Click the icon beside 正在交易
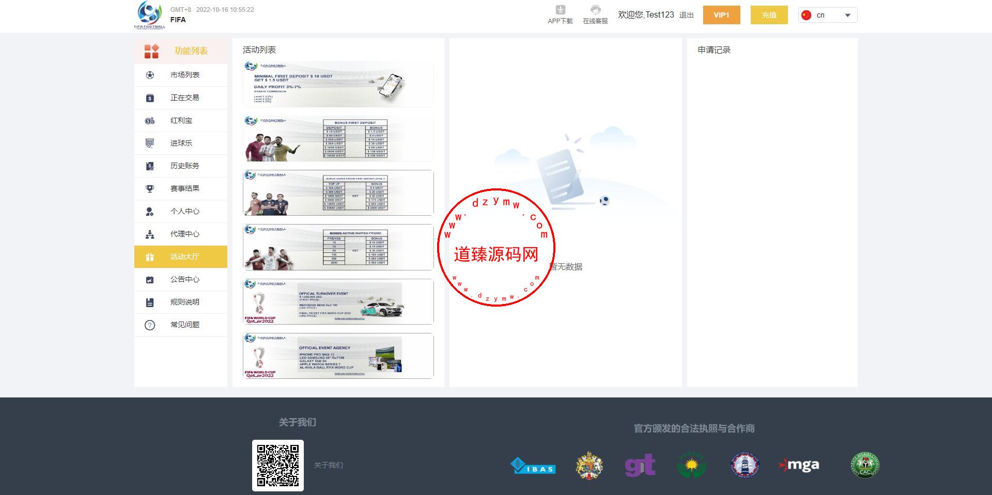Viewport: 992px width, 495px height. click(150, 98)
